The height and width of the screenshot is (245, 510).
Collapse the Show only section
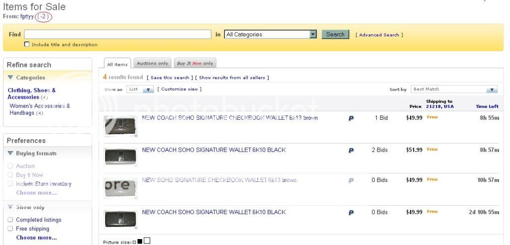(10, 207)
